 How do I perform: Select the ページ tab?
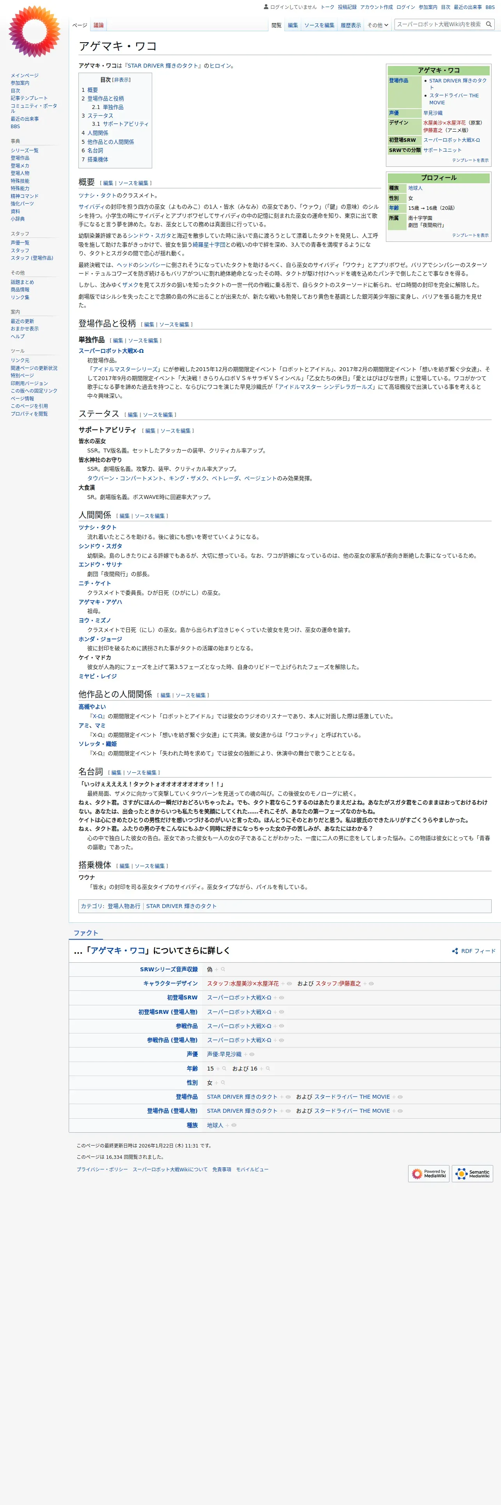click(x=80, y=25)
